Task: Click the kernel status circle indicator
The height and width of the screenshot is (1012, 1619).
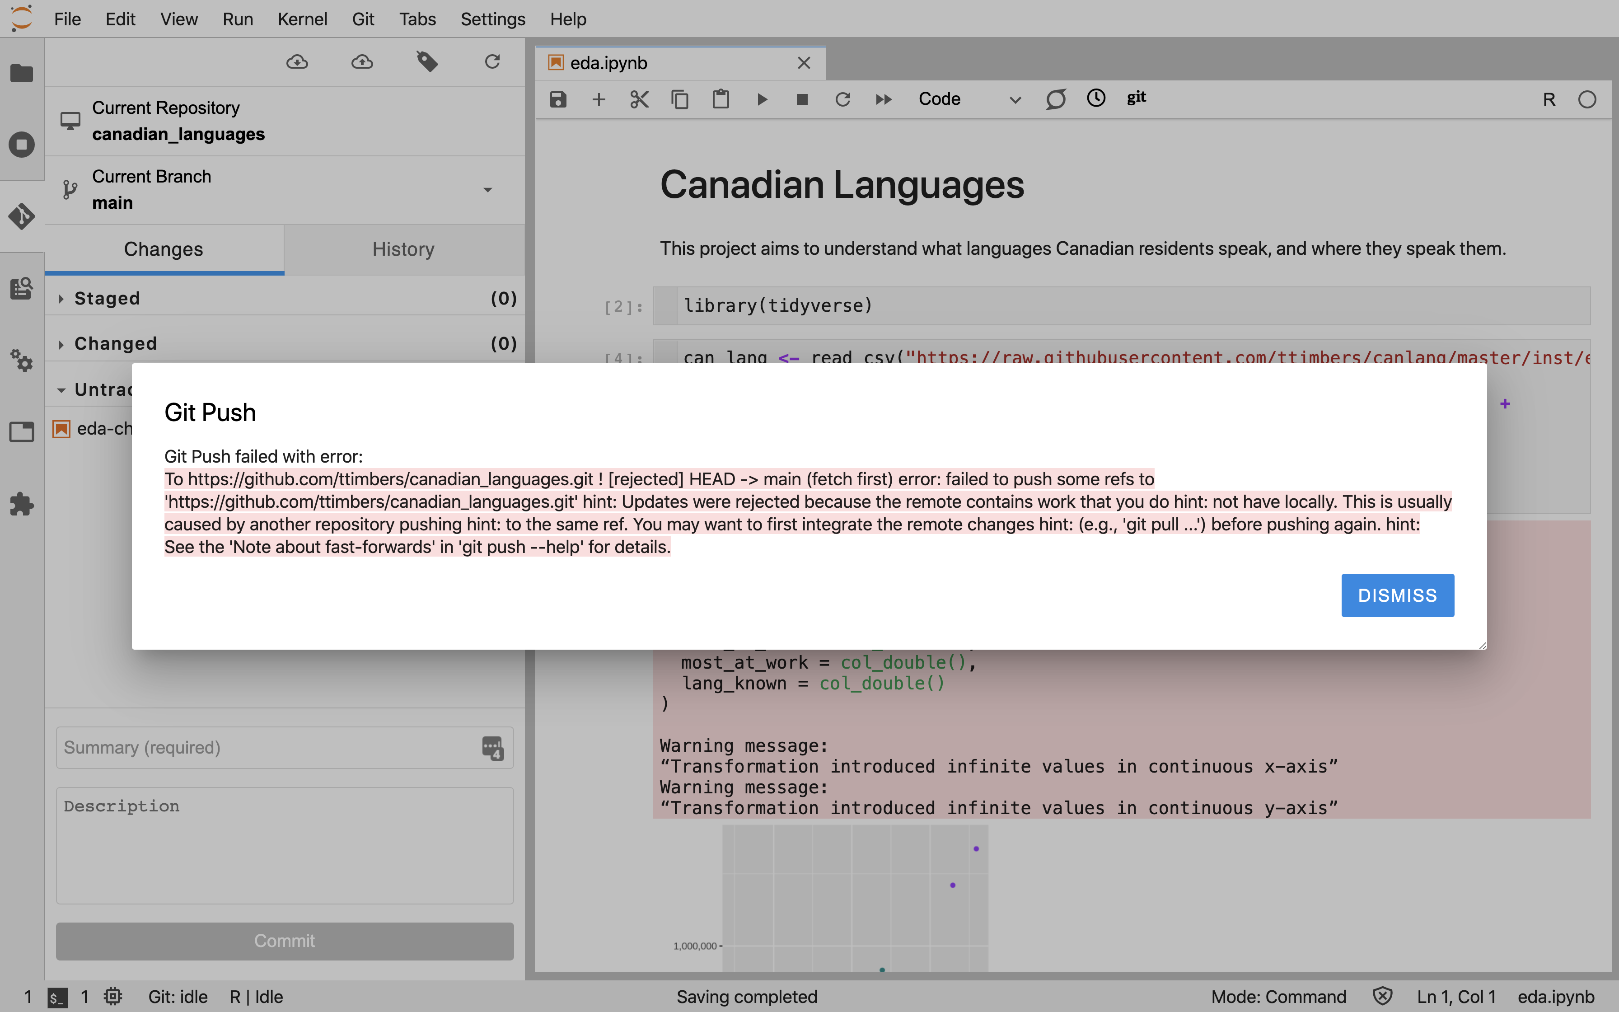Action: coord(1587,100)
